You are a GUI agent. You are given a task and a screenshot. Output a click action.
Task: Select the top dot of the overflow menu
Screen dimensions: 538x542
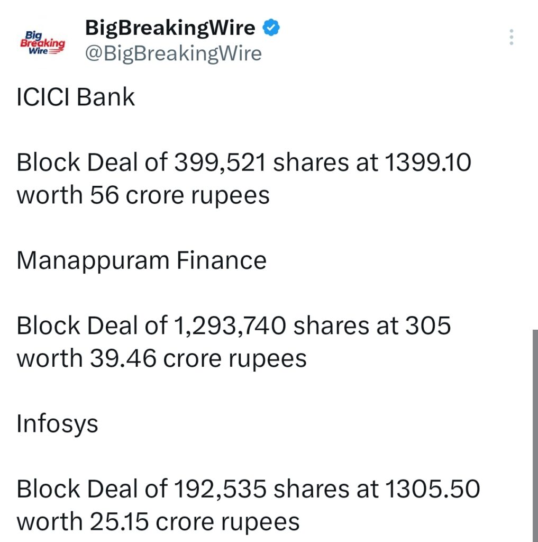click(511, 31)
